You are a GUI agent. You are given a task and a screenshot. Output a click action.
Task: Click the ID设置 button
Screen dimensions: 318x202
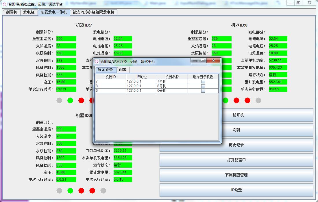[236, 190]
